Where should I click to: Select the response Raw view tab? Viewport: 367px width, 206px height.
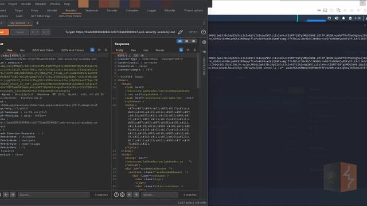pos(133,50)
